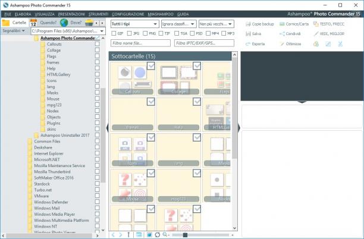Switch the browser list view icon
Screen dimensions: 364x239
click(139, 235)
